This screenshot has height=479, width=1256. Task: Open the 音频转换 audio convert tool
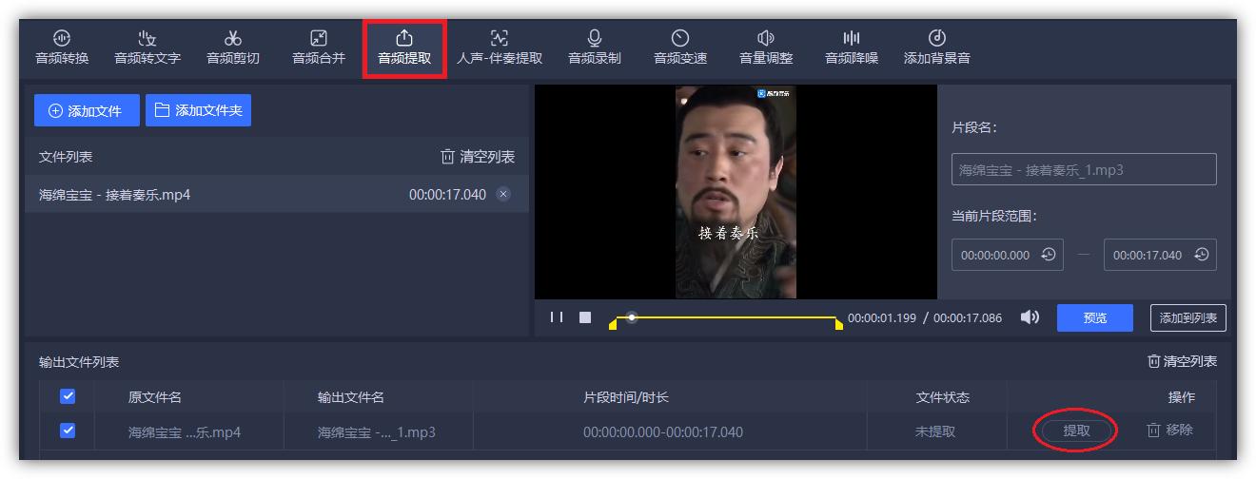(62, 48)
